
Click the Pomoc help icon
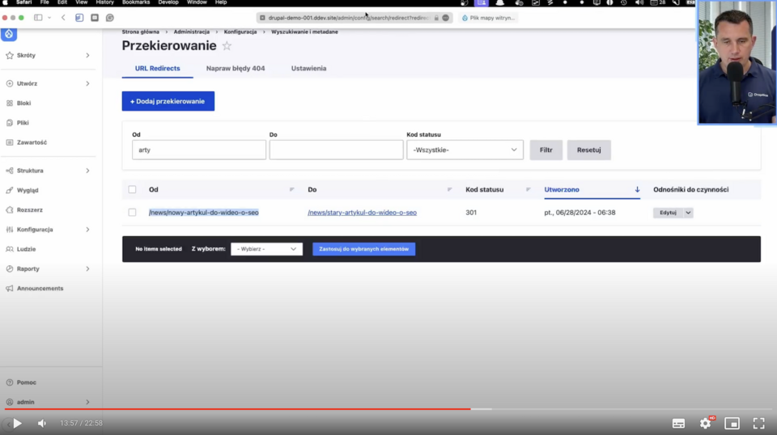10,382
